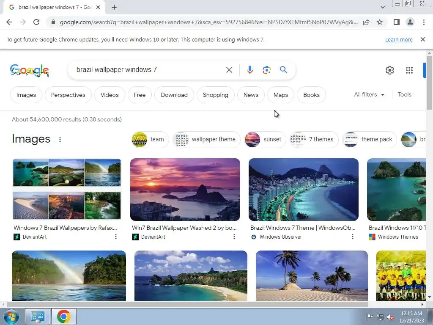The image size is (433, 325).
Task: Open the Windows Start menu
Action: (11, 317)
